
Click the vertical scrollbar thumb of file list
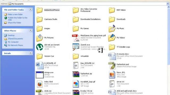169,37
